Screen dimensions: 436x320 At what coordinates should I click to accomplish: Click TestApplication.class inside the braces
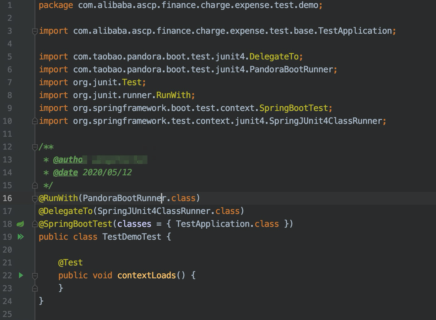click(x=228, y=224)
